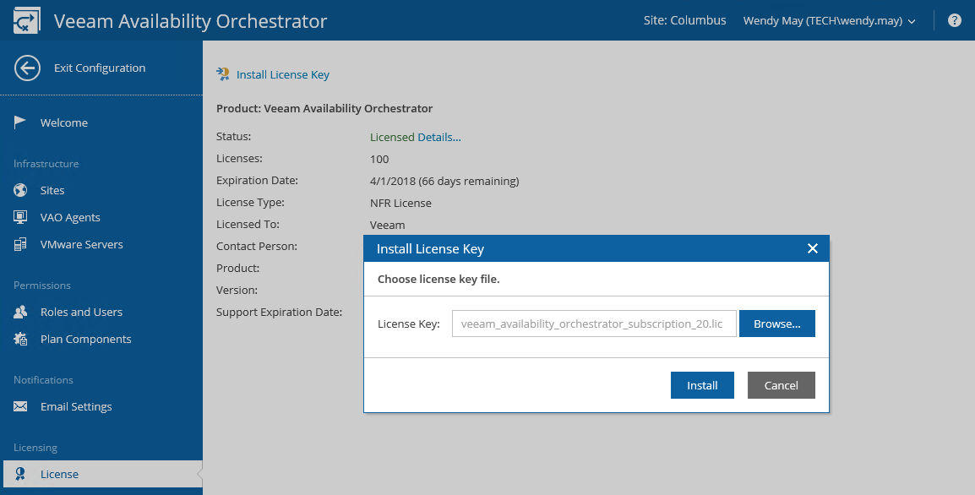
Task: Click the License Type label
Action: click(x=251, y=203)
